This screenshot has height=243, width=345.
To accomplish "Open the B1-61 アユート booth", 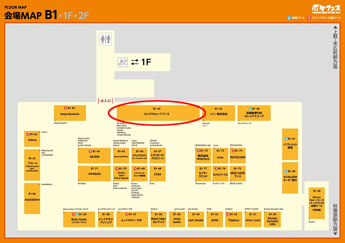I will click(32, 165).
